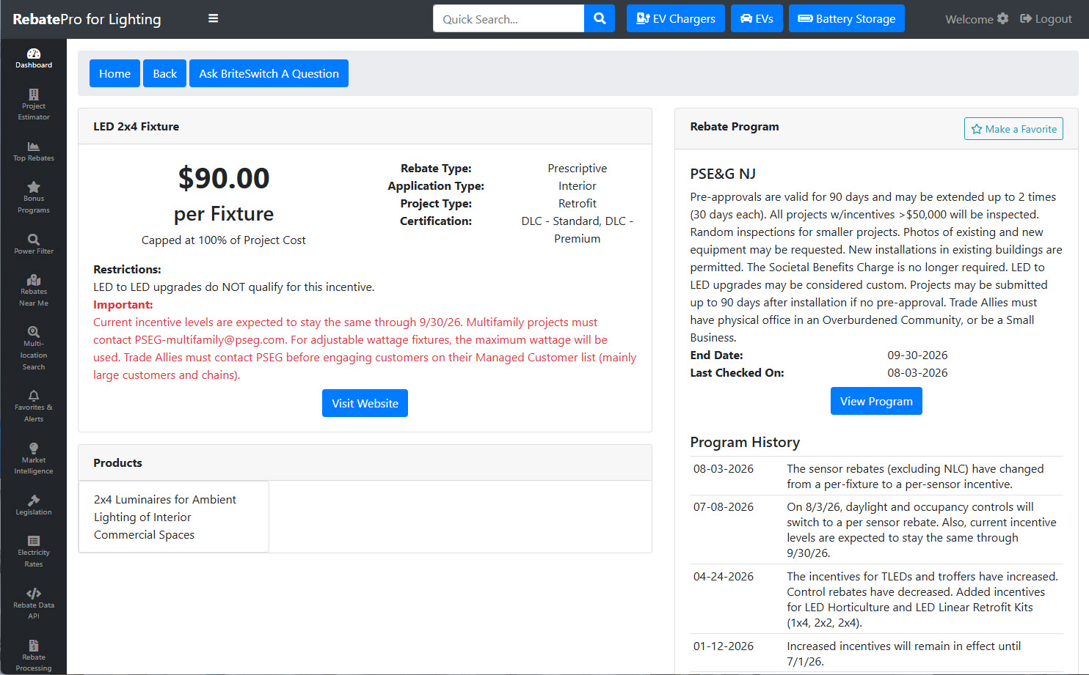
Task: Select the 2x4 Luminaires product card
Action: coord(174,517)
